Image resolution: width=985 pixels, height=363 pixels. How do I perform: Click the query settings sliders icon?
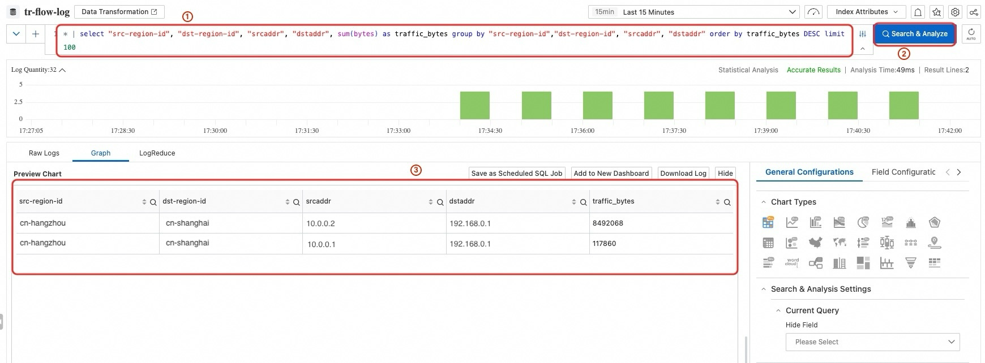[863, 34]
